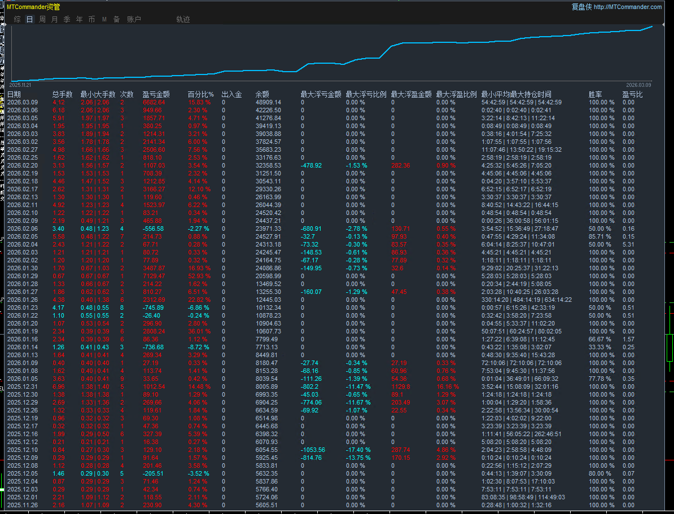Open the 备 tab
Image resolution: width=674 pixels, height=514 pixels.
(116, 19)
